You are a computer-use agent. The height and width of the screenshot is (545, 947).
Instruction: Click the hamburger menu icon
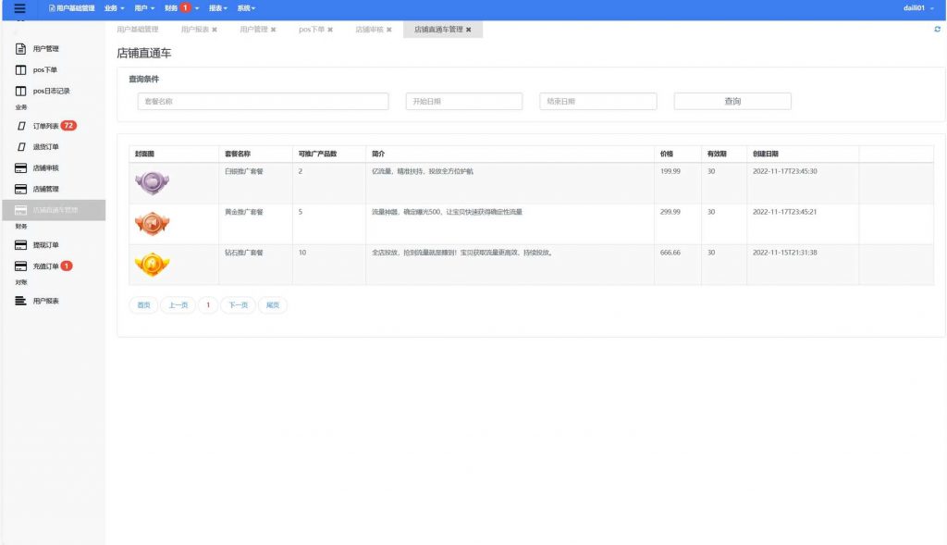click(x=19, y=8)
